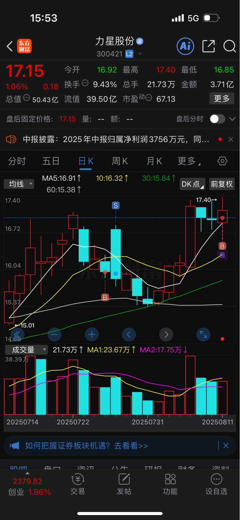Move chart right with right arrow

pyautogui.click(x=166, y=334)
